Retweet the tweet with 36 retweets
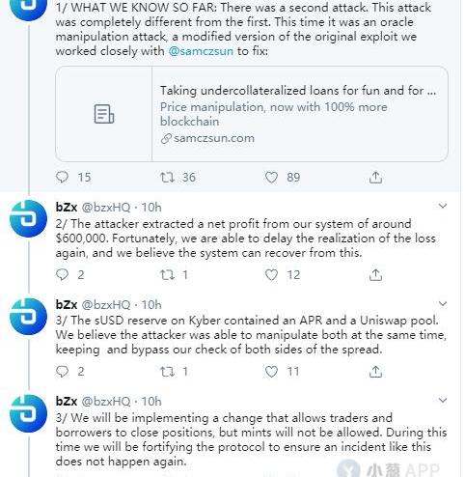465x477 pixels. click(167, 177)
